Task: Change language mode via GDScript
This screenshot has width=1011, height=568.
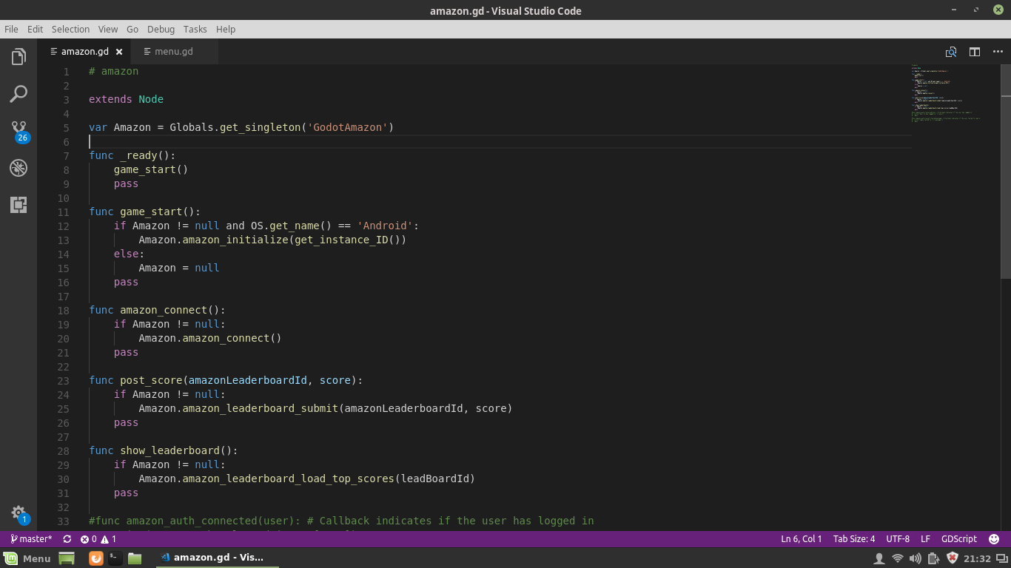Action: click(x=959, y=539)
